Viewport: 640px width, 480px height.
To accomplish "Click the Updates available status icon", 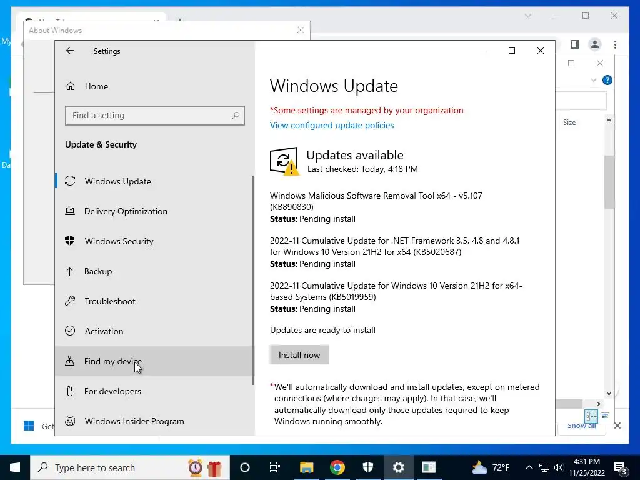I will (x=284, y=161).
